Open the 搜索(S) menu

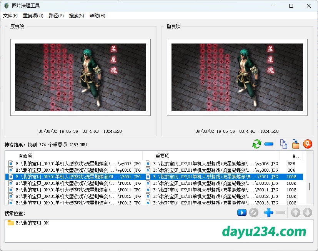click(x=77, y=16)
